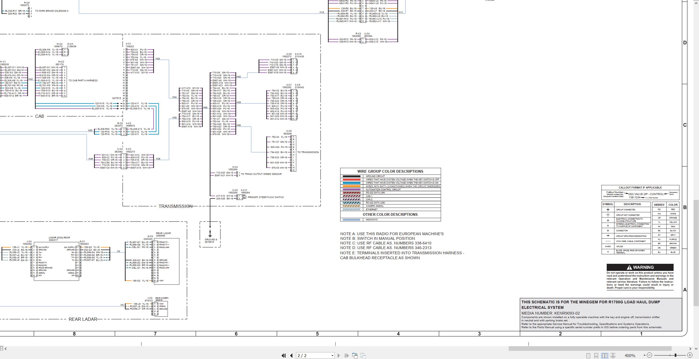
Task: Go to the next page
Action: tap(339, 355)
